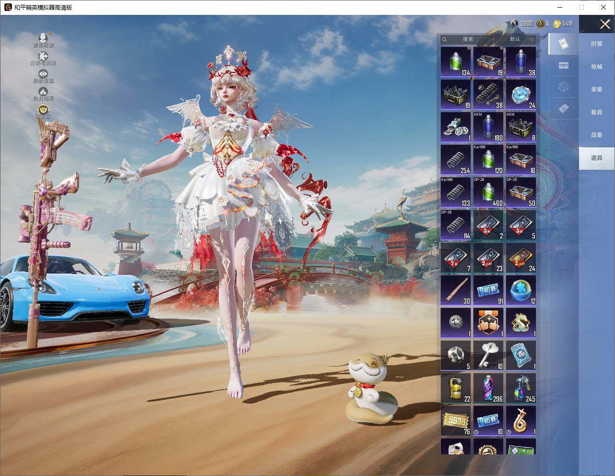The image size is (615, 476).
Task: Select the 战备 tab
Action: pos(596,135)
